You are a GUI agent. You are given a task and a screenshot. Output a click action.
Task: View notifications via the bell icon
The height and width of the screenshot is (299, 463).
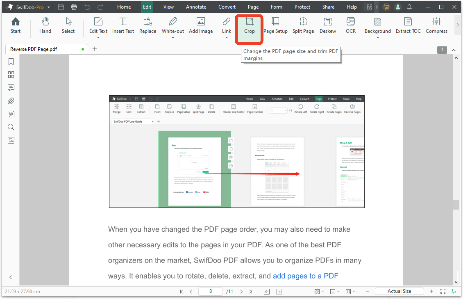coord(409,7)
